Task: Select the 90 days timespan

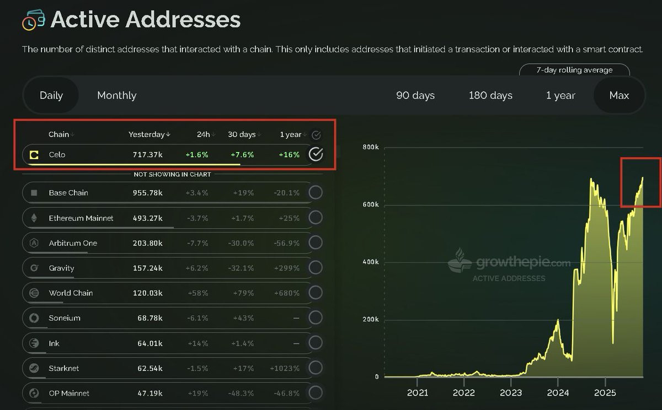Action: (415, 95)
